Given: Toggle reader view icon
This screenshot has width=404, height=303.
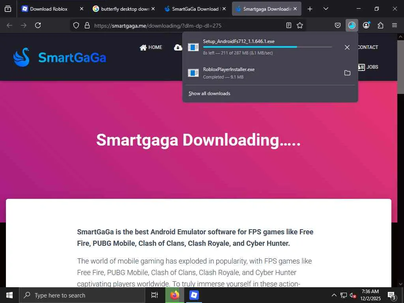Looking at the screenshot, I should pos(289,25).
